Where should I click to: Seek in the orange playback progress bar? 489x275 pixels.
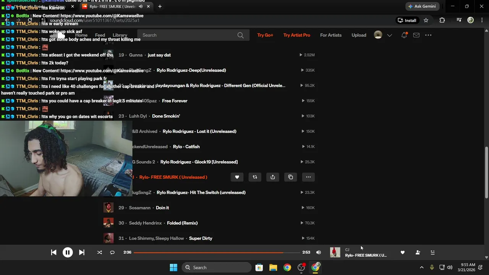[217, 252]
